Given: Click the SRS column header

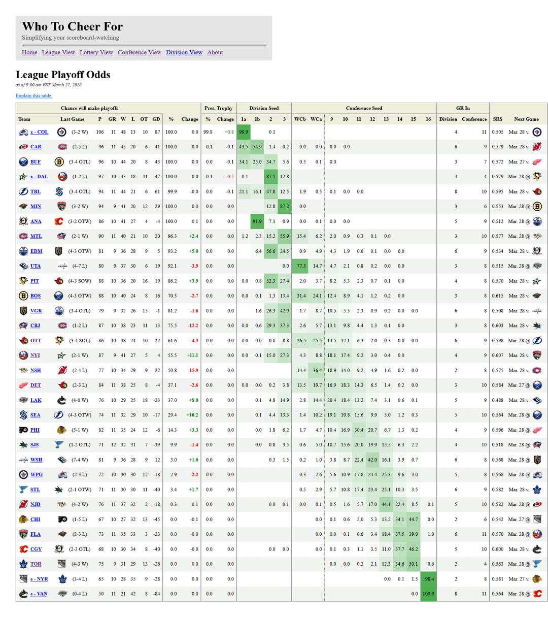Looking at the screenshot, I should (497, 119).
